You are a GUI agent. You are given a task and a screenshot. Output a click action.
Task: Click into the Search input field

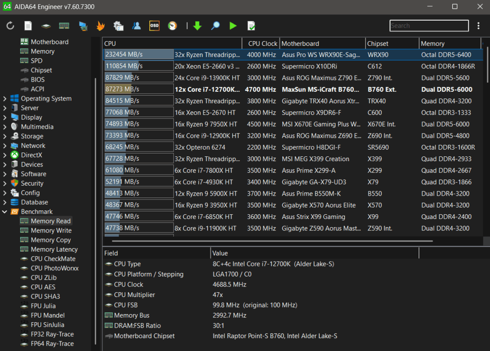click(x=429, y=26)
